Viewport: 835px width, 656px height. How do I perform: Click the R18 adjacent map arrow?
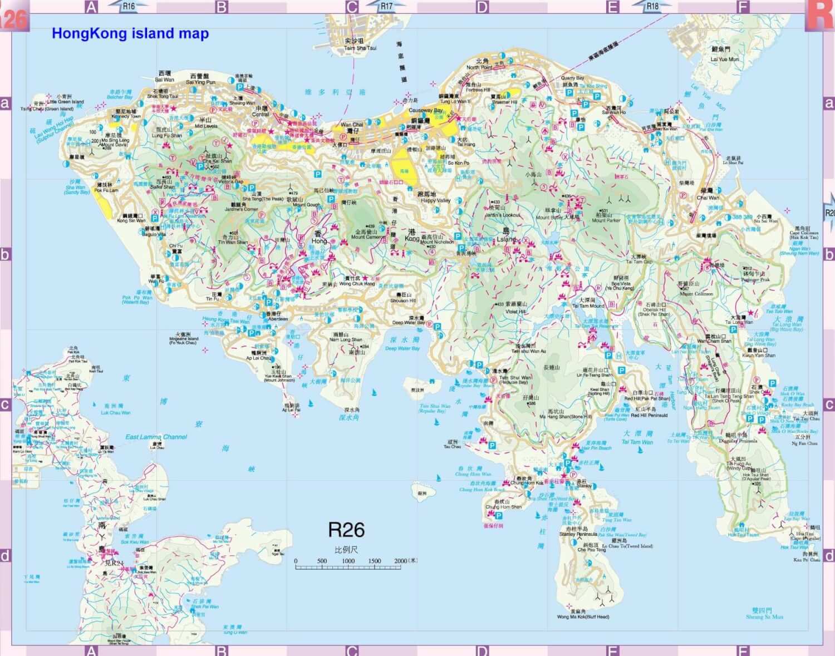652,6
